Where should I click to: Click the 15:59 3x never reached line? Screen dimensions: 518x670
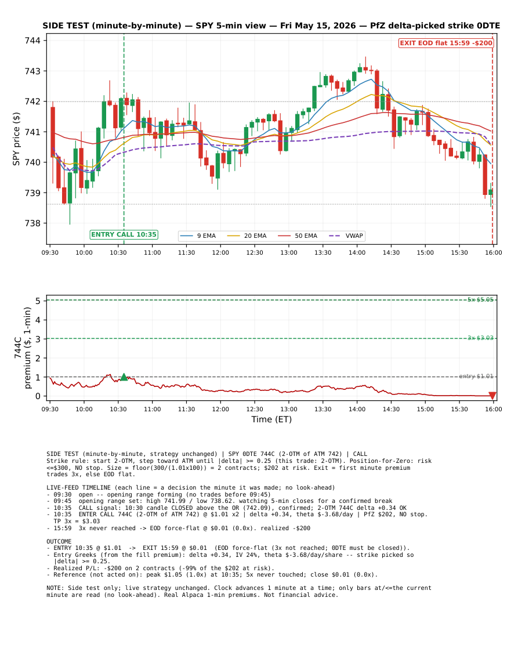click(x=178, y=528)
